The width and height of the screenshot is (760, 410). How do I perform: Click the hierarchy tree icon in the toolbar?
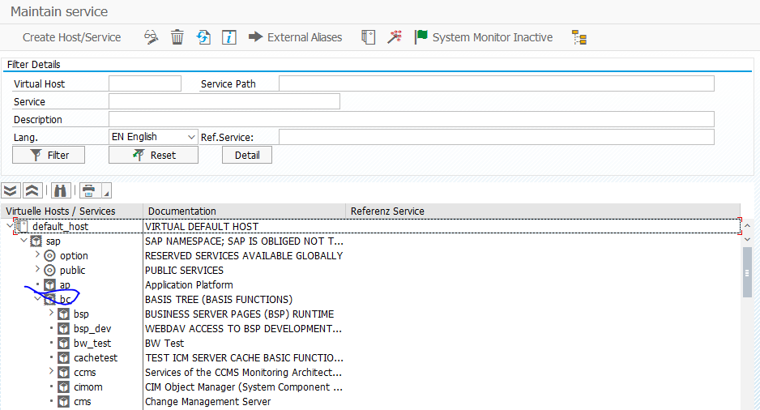pos(579,37)
